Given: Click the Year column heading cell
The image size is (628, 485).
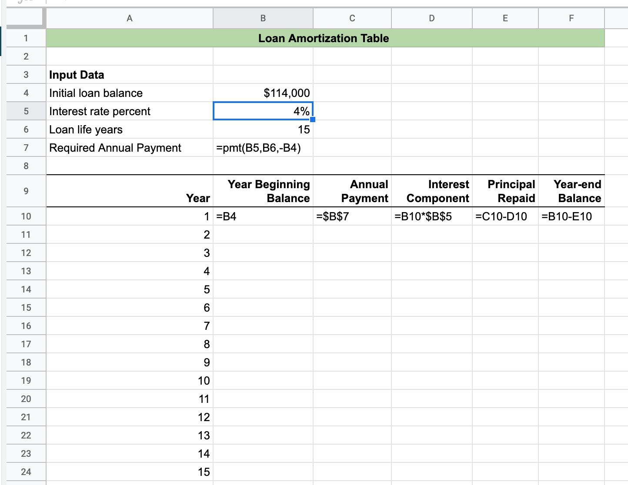Looking at the screenshot, I should tap(130, 191).
